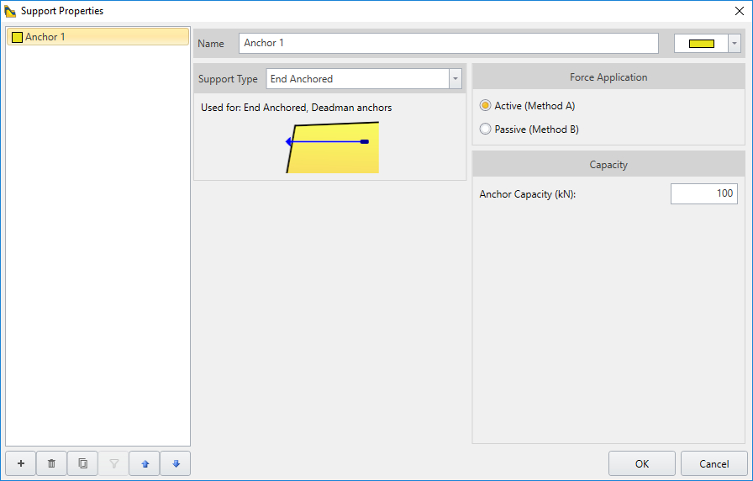Click the filter funnel icon
The image size is (753, 481).
click(113, 463)
